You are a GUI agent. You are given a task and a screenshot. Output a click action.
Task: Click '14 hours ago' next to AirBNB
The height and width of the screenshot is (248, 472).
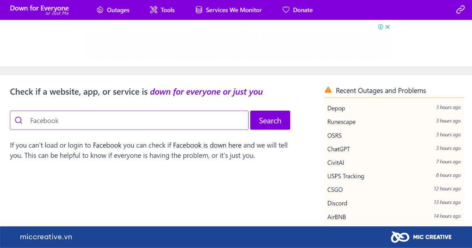click(x=447, y=216)
